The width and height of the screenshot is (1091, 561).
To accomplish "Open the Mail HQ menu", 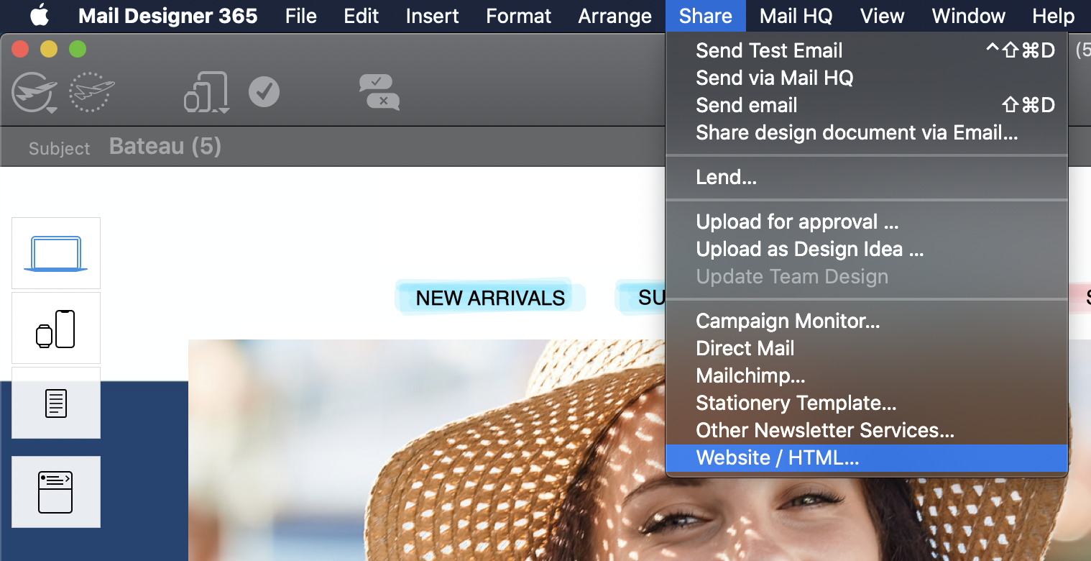I will pyautogui.click(x=796, y=16).
